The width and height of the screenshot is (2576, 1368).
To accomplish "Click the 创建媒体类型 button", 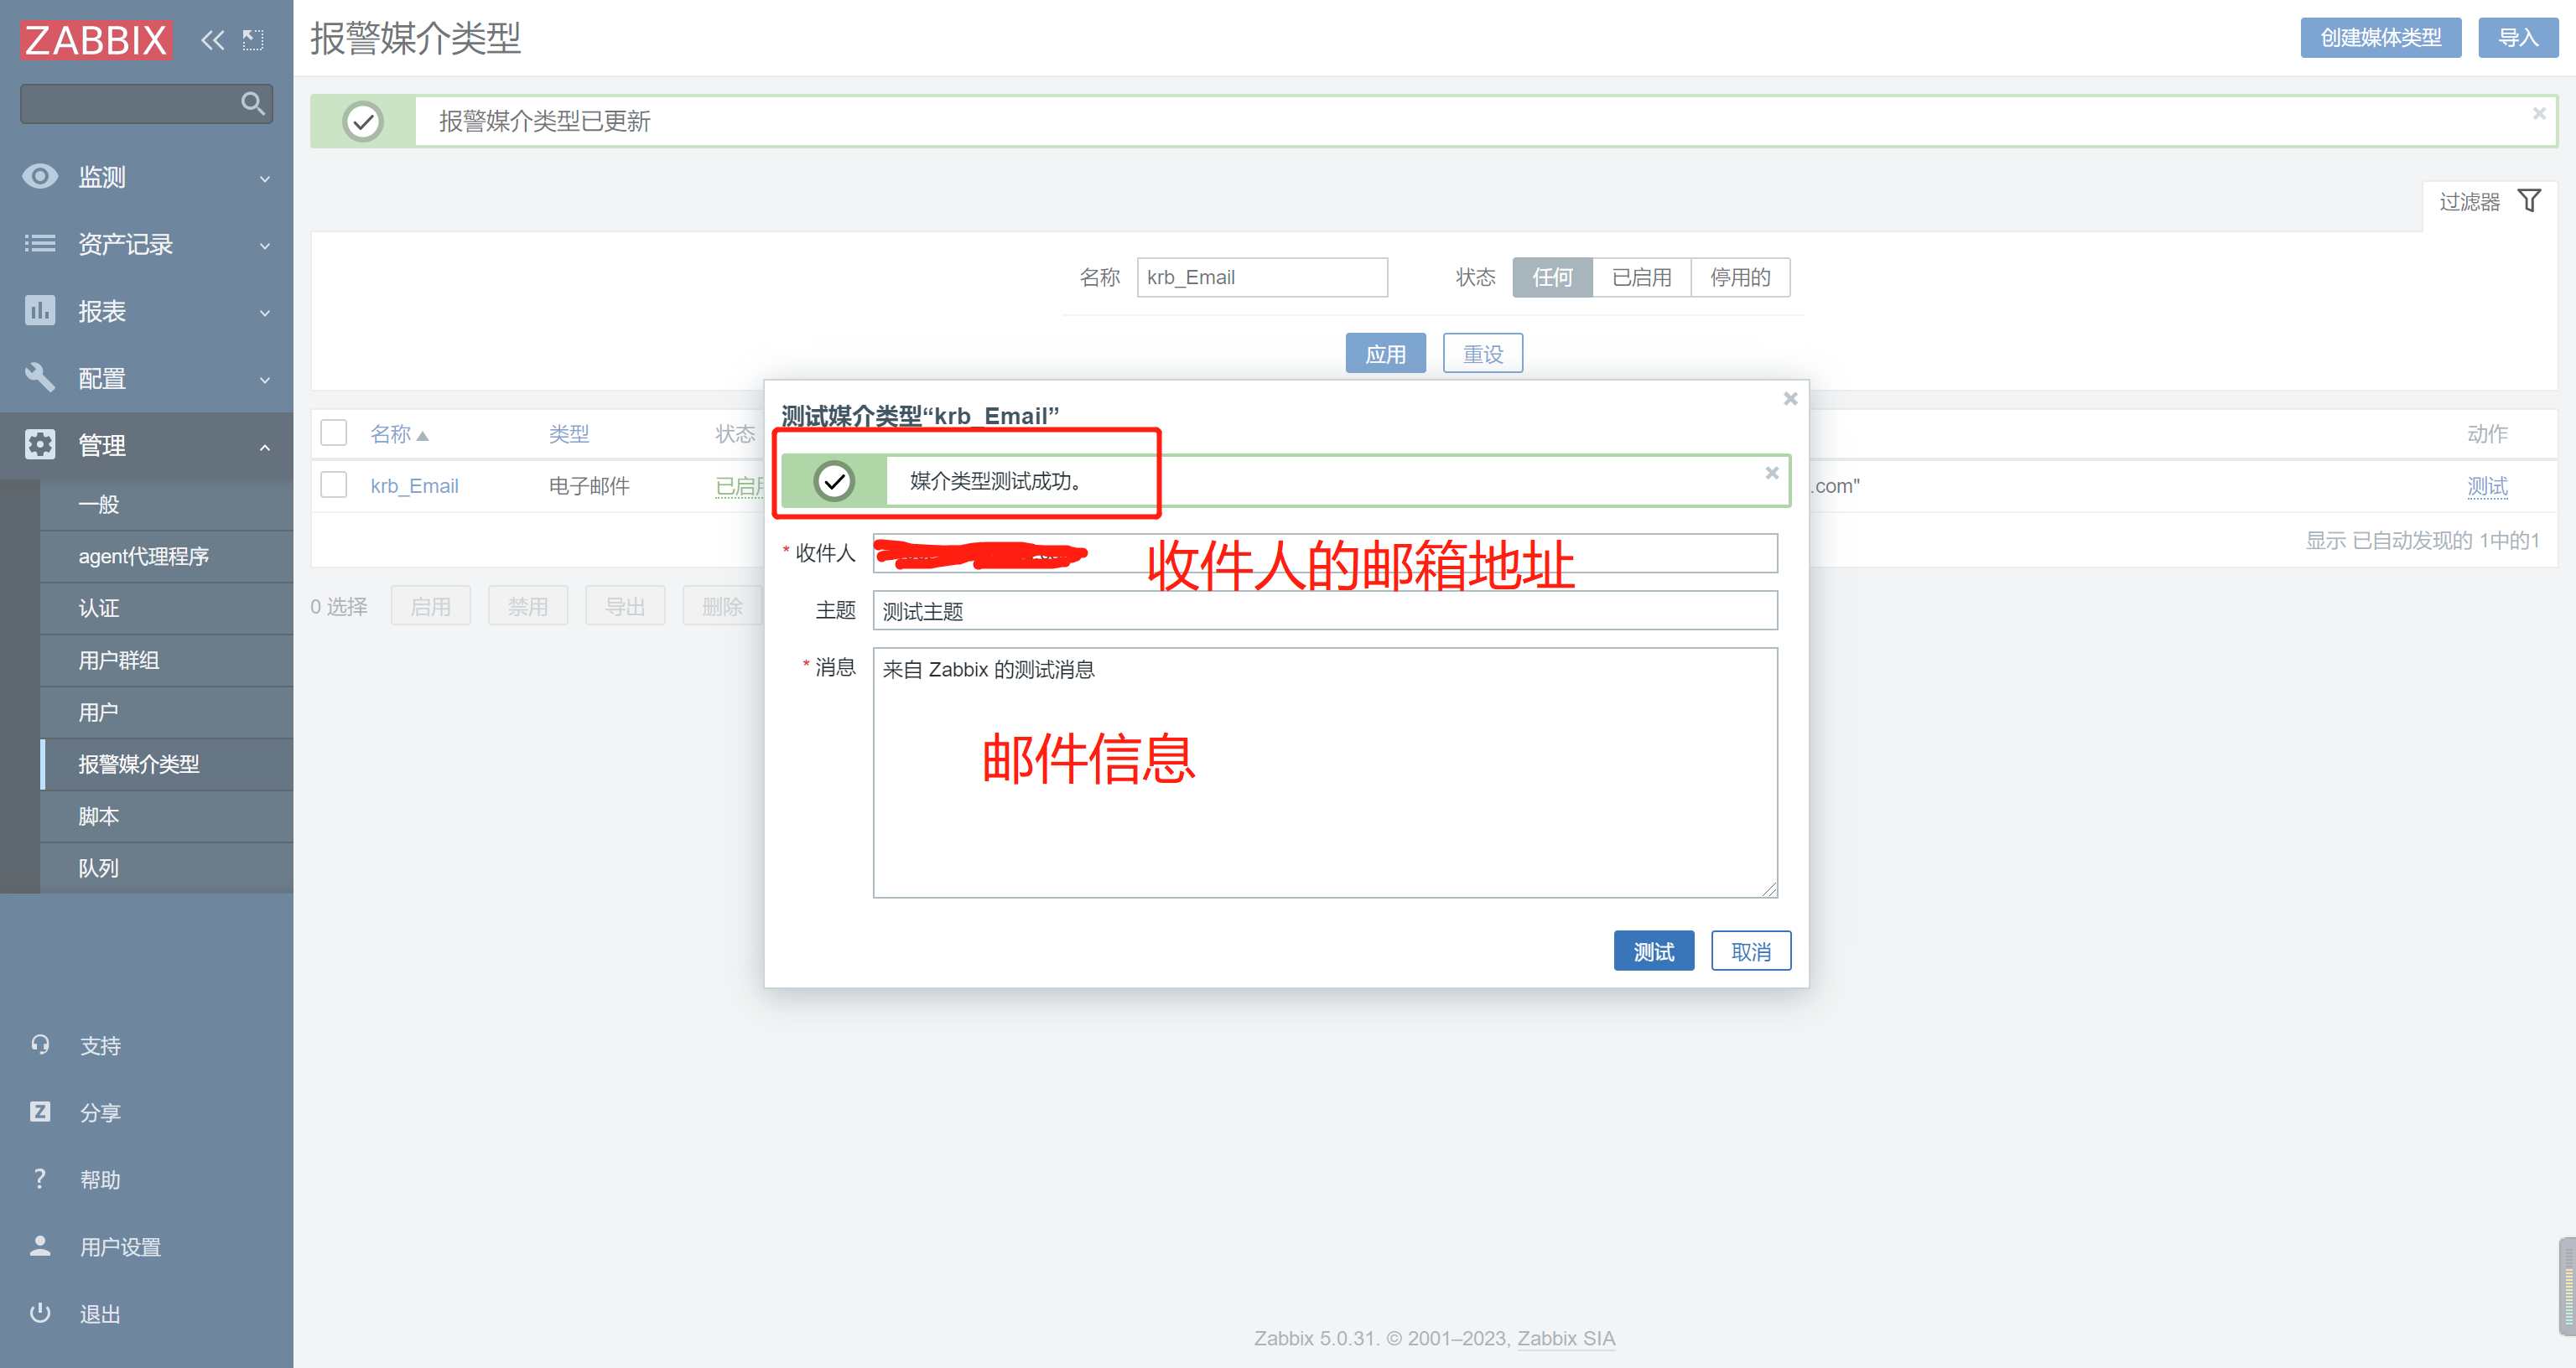I will click(x=2381, y=38).
